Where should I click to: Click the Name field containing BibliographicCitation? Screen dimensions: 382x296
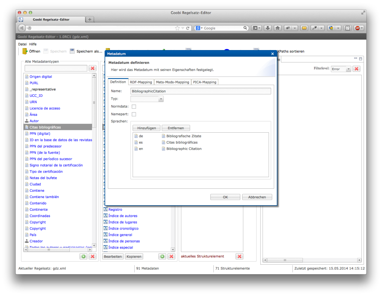click(201, 91)
